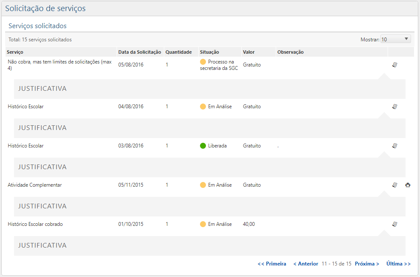Open the Mostrar items-per-page dropdown
Viewport: 420px width, 277px height.
[395, 39]
